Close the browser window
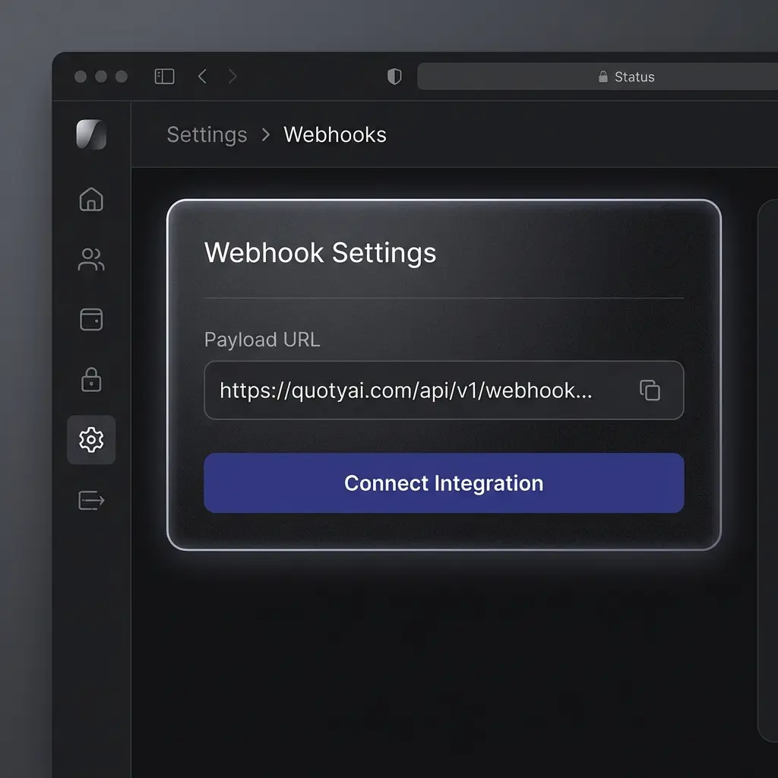The width and height of the screenshot is (778, 778). click(81, 77)
